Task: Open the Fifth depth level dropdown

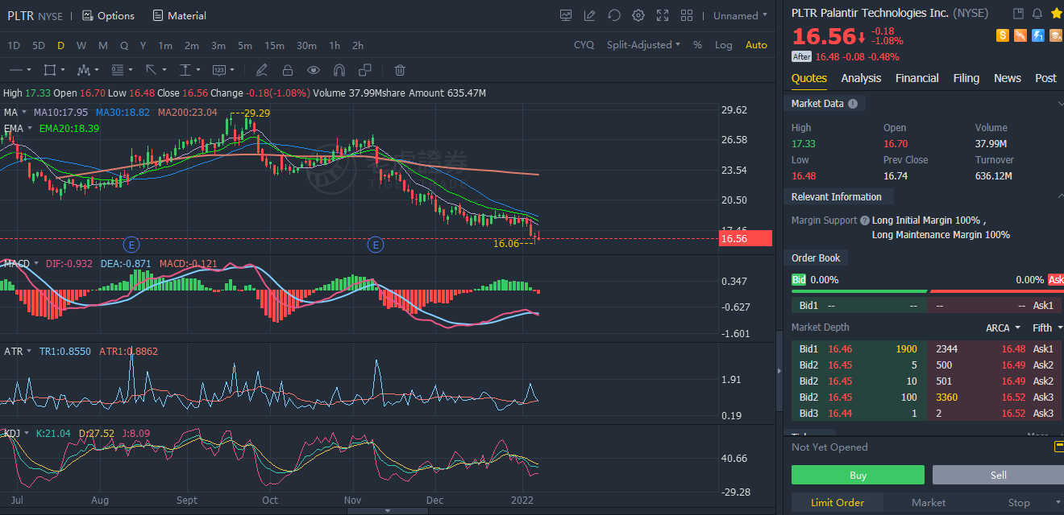Action: coord(1047,328)
